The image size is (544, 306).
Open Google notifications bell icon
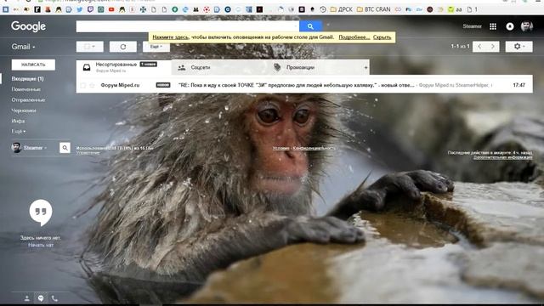pos(510,26)
